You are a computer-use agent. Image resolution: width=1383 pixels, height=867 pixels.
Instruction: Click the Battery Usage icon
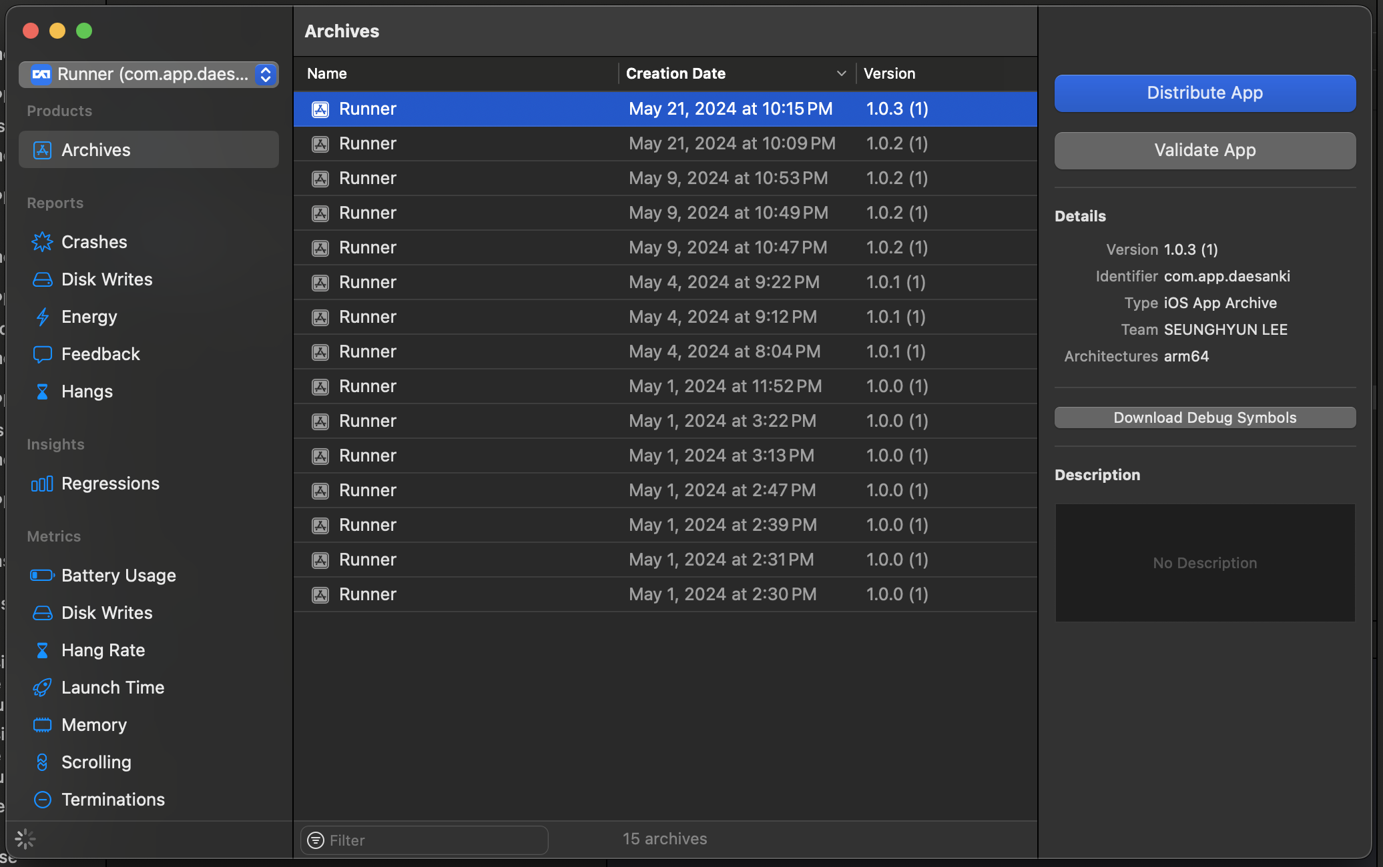pos(42,576)
